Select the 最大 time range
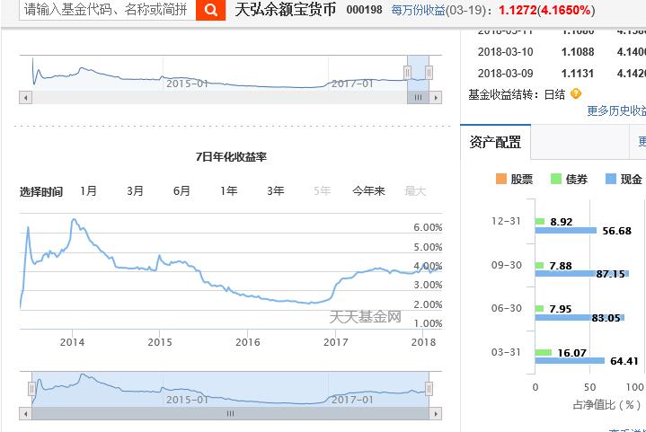 pyautogui.click(x=415, y=190)
